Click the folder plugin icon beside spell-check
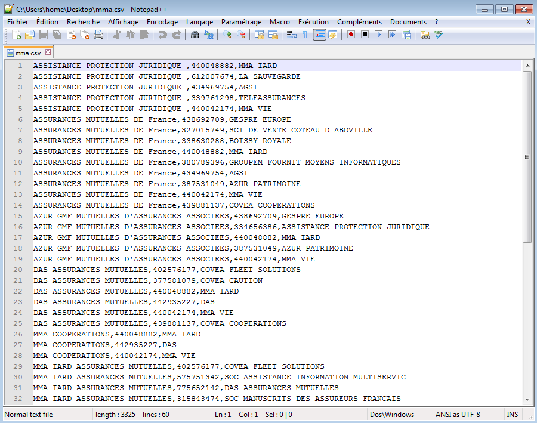Viewport: 537px width, 423px height. coord(425,35)
